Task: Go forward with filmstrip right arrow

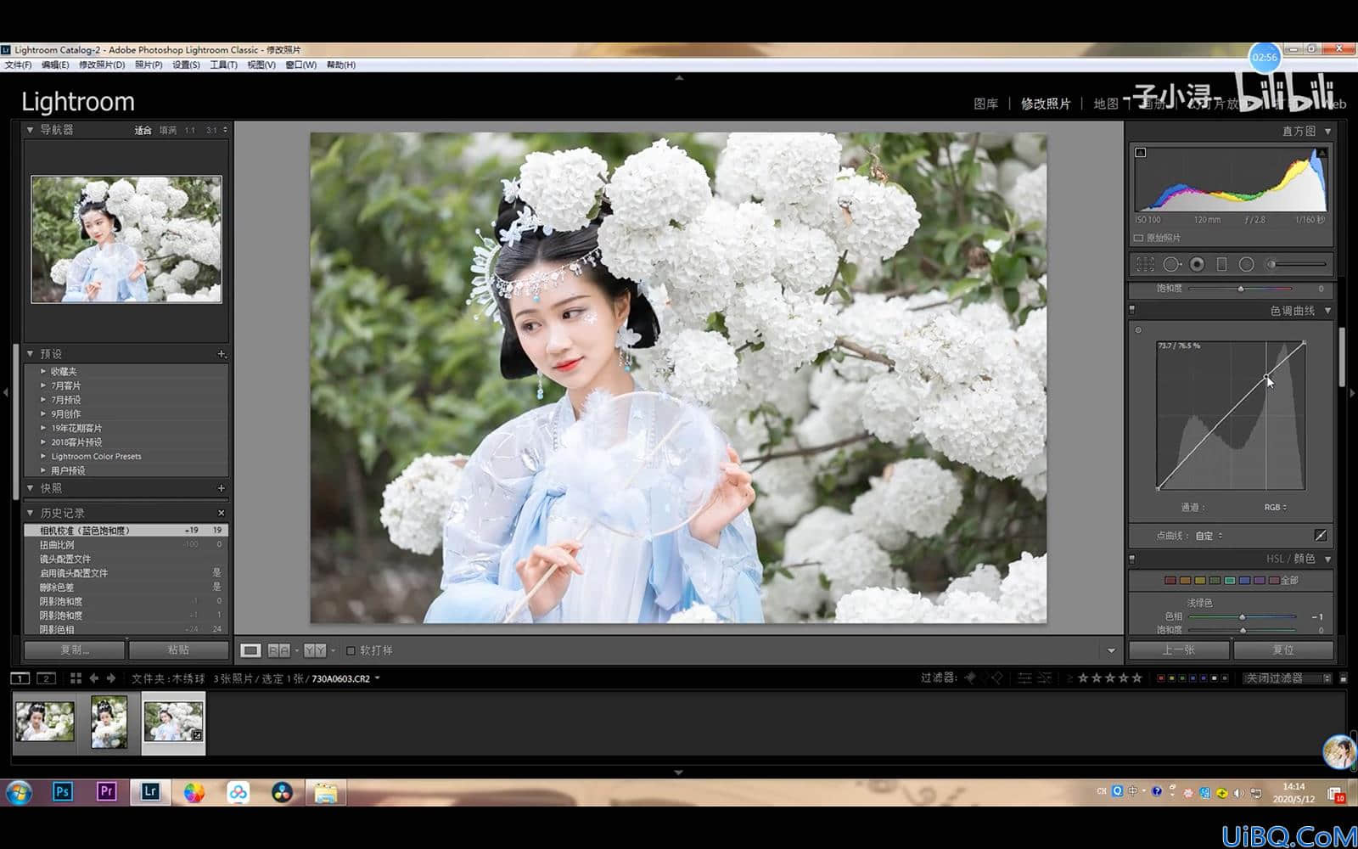Action: [110, 678]
